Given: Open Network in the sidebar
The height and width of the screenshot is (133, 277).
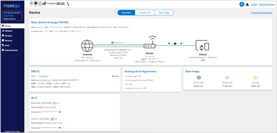Looking at the screenshot, I should tap(9, 31).
